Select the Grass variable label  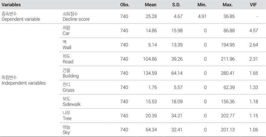tap(68, 90)
